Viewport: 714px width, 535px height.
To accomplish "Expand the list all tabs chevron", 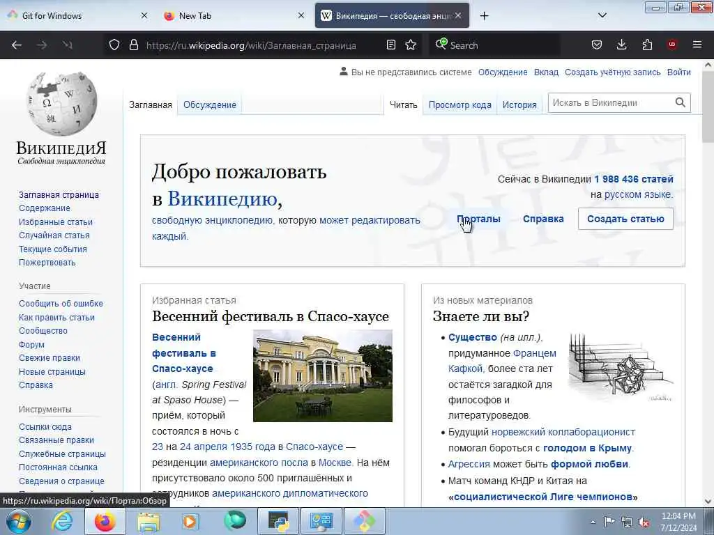I will point(602,15).
